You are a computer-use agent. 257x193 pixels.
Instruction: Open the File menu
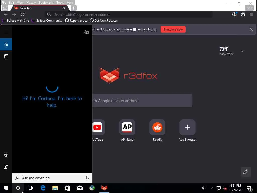click(x=4, y=3)
